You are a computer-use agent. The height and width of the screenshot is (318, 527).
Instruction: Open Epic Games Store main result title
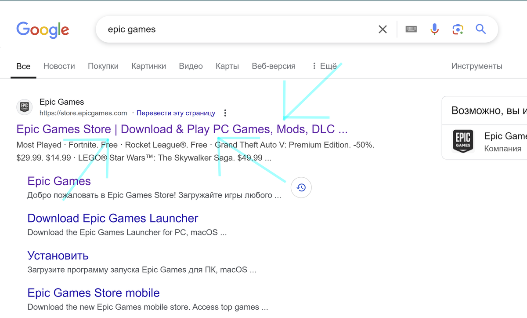pos(182,129)
